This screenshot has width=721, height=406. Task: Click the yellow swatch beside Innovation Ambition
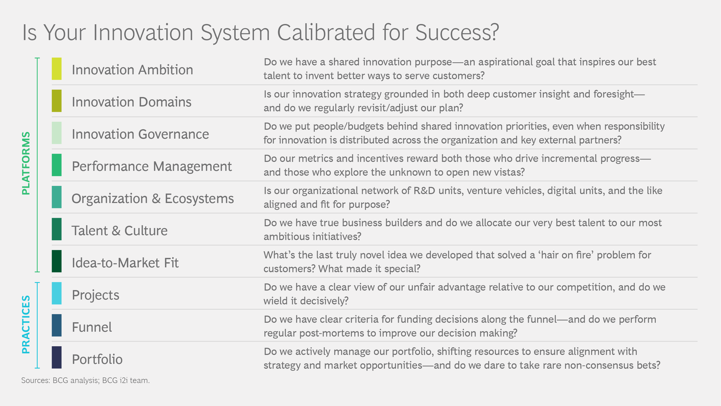pos(57,69)
